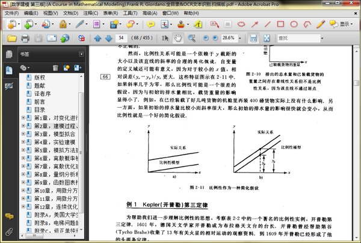Image resolution: width=361 pixels, height=243 pixels.
Task: Click the New Bookmark icon
Action: (67, 68)
